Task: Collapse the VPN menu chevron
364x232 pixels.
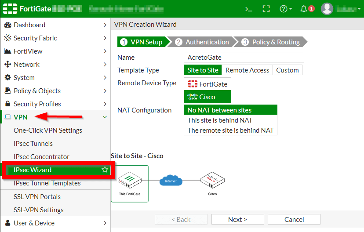Action: coord(105,117)
